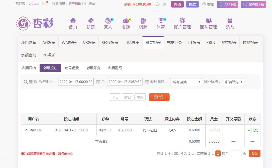Open 棋牌 card games icon
This screenshot has height=168, width=272.
143,21
